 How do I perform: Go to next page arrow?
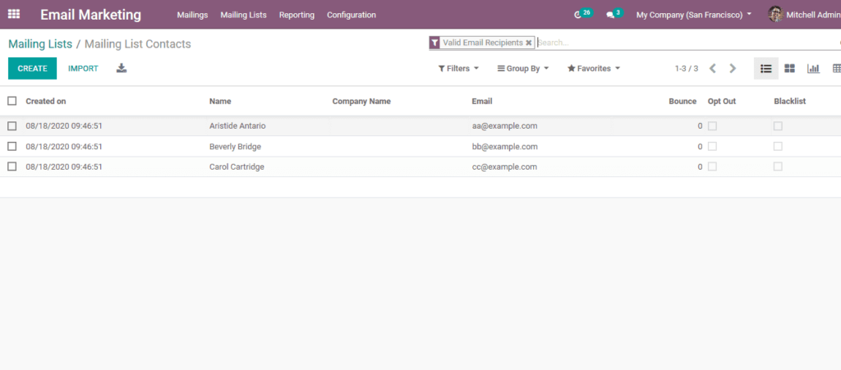click(x=733, y=69)
